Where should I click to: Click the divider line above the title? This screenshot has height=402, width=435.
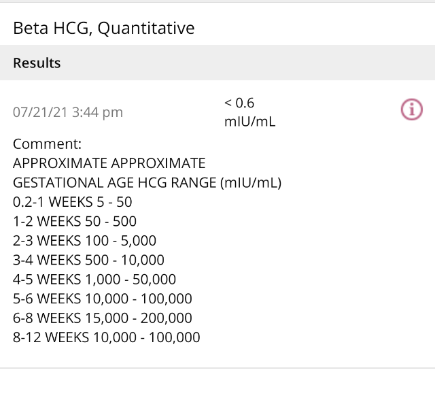point(217,3)
